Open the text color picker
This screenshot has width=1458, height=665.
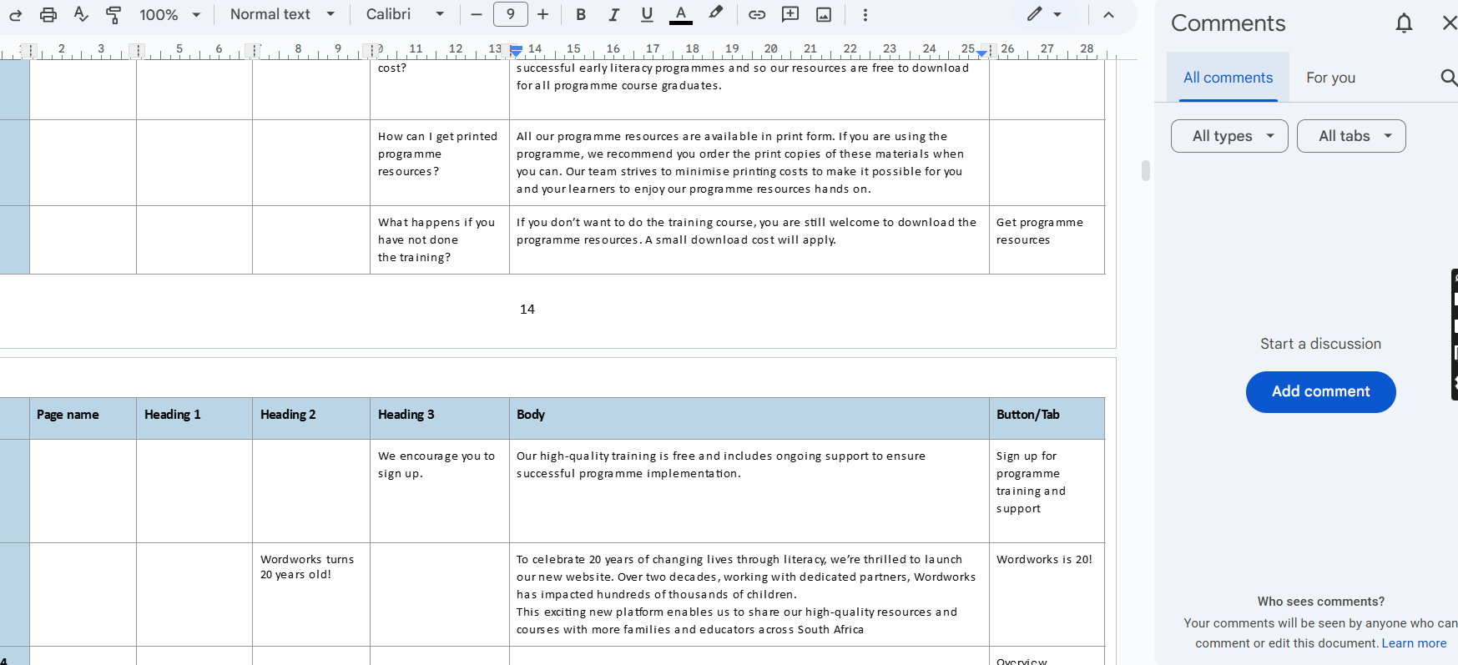pyautogui.click(x=681, y=15)
